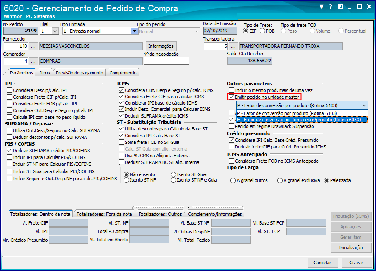376x271 pixels.
Task: Click Gravar to save order
Action: [356, 263]
